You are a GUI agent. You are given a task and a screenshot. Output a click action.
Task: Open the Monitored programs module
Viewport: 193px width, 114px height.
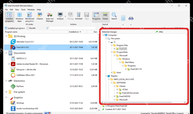pos(29,17)
